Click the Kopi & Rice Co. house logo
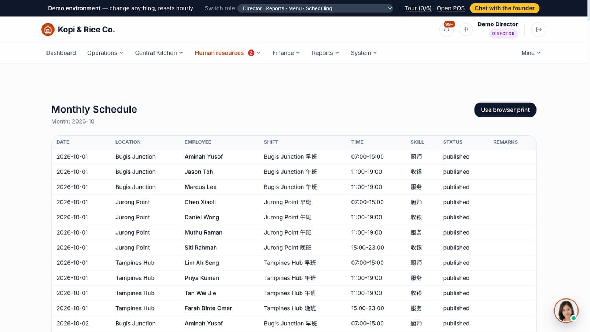Viewport: 590px width, 332px height. pyautogui.click(x=48, y=30)
